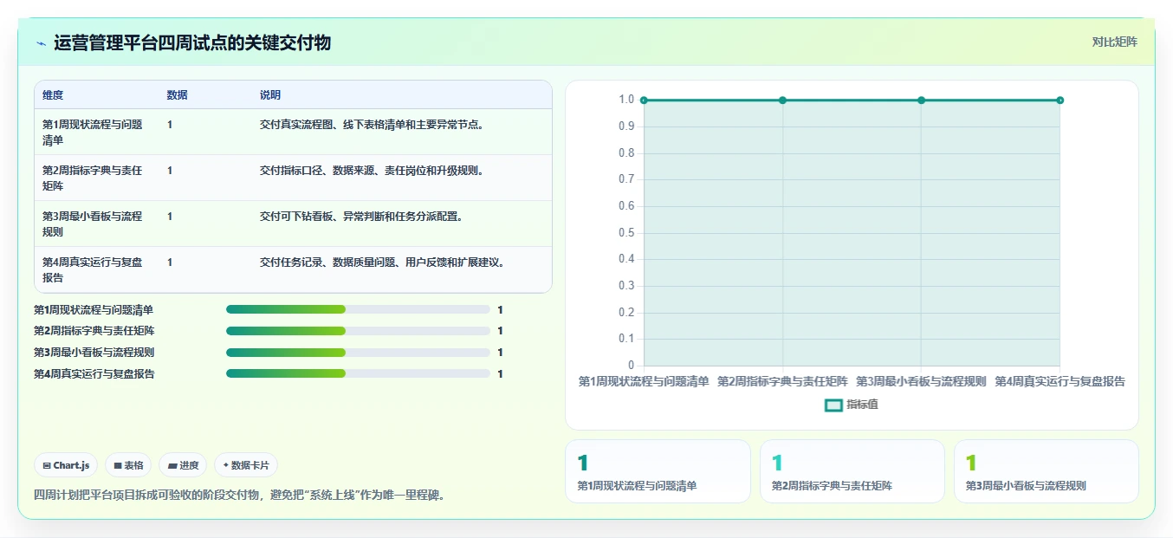The width and height of the screenshot is (1173, 538).
Task: Click the 数据卡片 tag chip
Action: tap(246, 465)
